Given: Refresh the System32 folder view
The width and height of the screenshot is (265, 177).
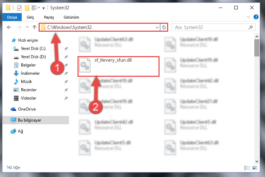Looking at the screenshot, I should click(164, 27).
